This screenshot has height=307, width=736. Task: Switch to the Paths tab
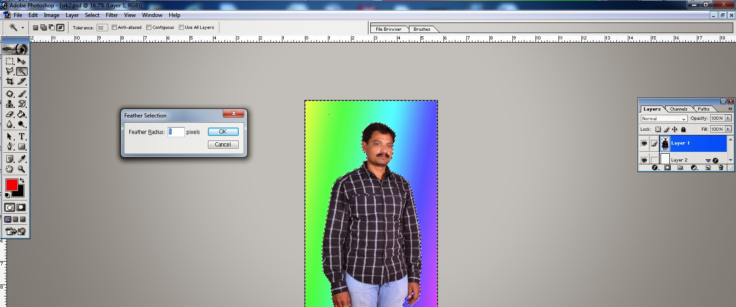(x=703, y=109)
